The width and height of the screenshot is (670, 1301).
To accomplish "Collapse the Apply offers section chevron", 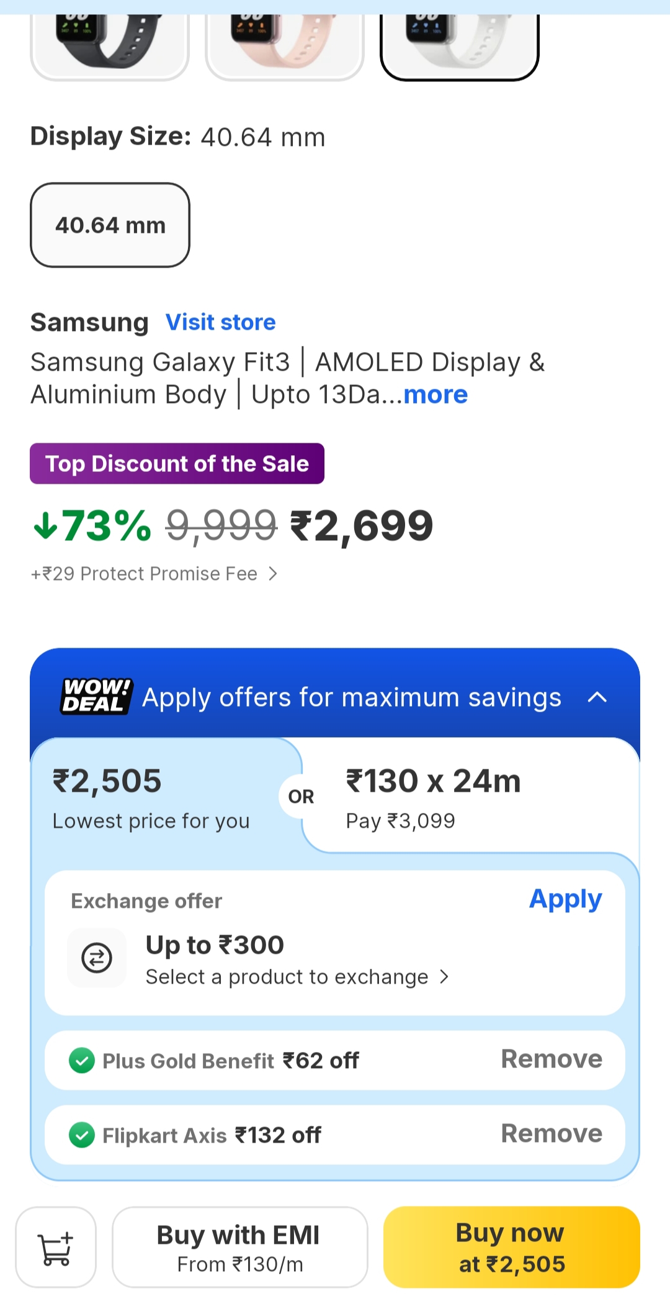I will pyautogui.click(x=597, y=697).
